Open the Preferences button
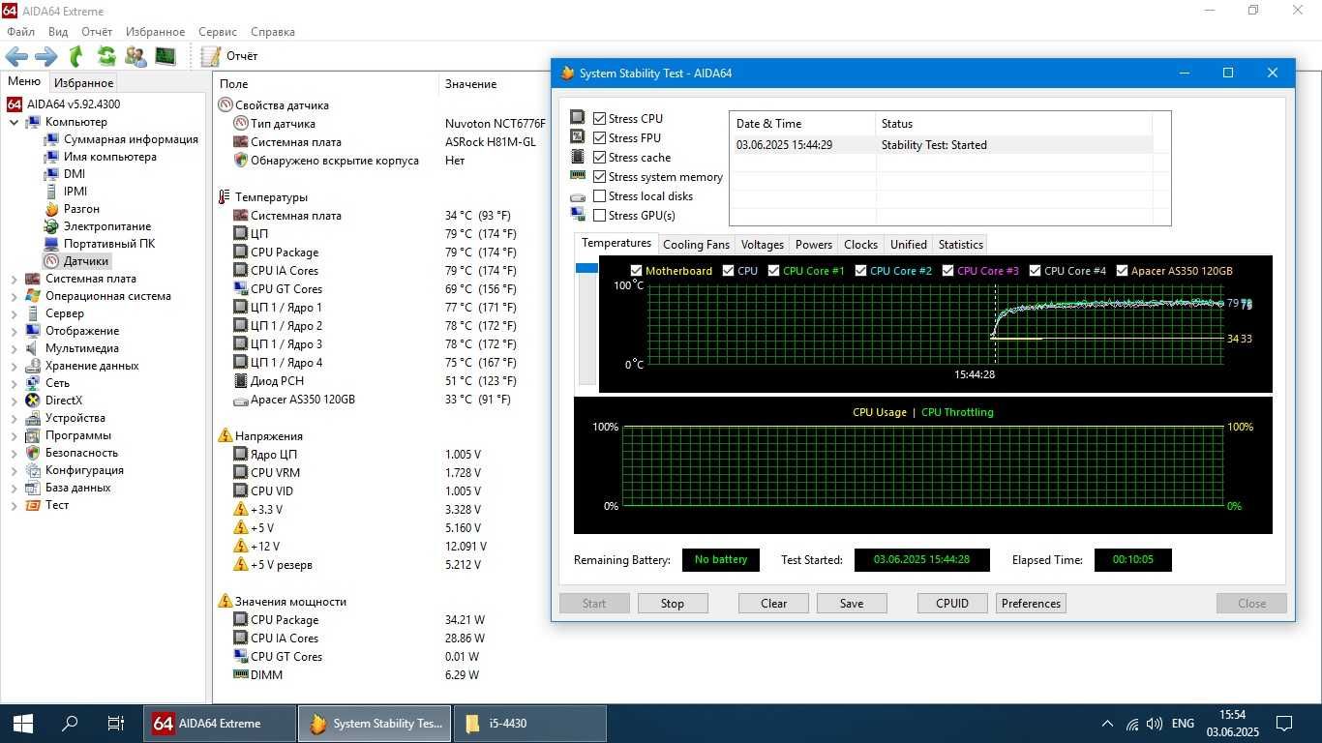This screenshot has height=743, width=1322. [1031, 604]
